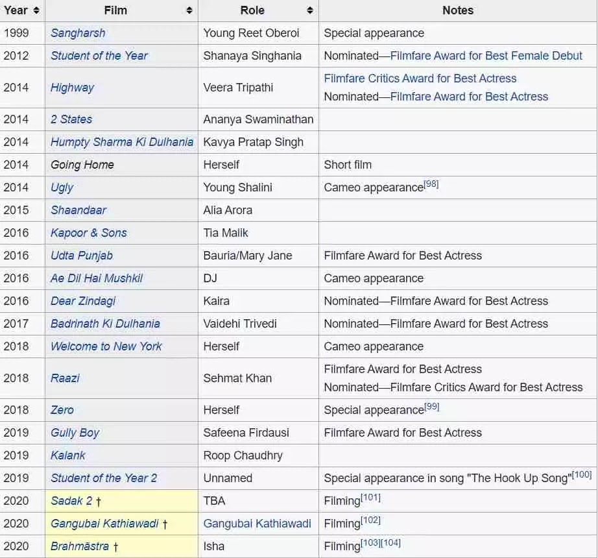Select the 'Going Home' film cell
The image size is (598, 558).
tap(122, 165)
